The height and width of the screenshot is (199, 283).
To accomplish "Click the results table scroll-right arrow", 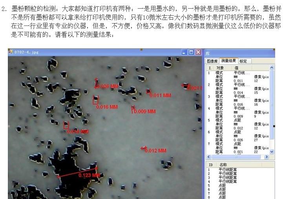I will pyautogui.click(x=267, y=157).
